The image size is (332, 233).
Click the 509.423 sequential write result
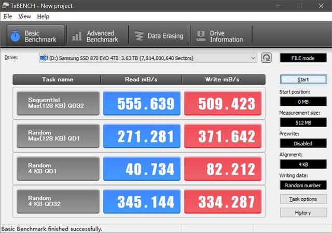click(x=223, y=103)
